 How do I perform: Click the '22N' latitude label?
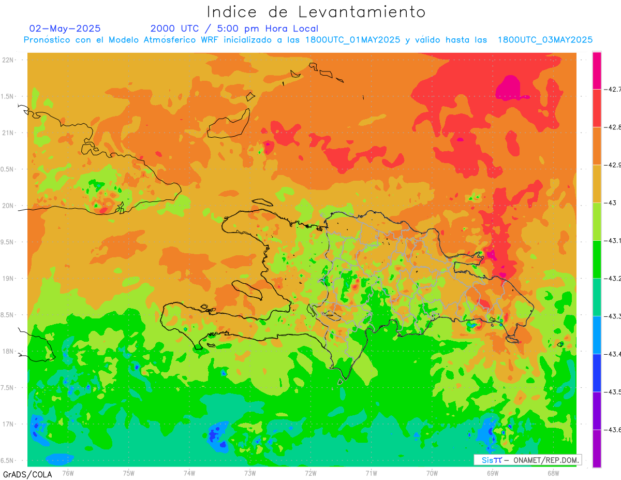pos(9,60)
